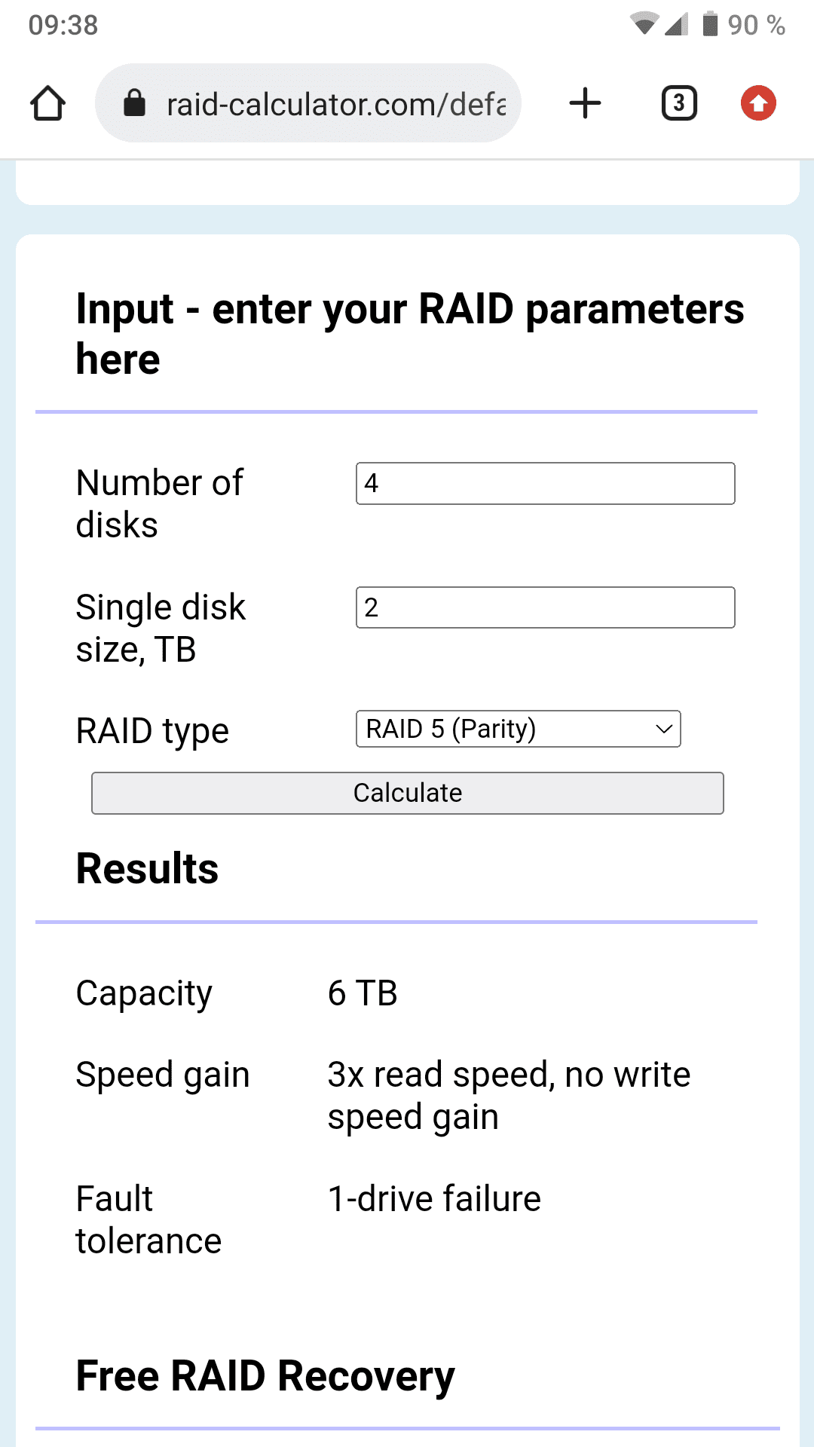The image size is (814, 1447).
Task: Tap the lock icon in address bar
Action: 134,103
